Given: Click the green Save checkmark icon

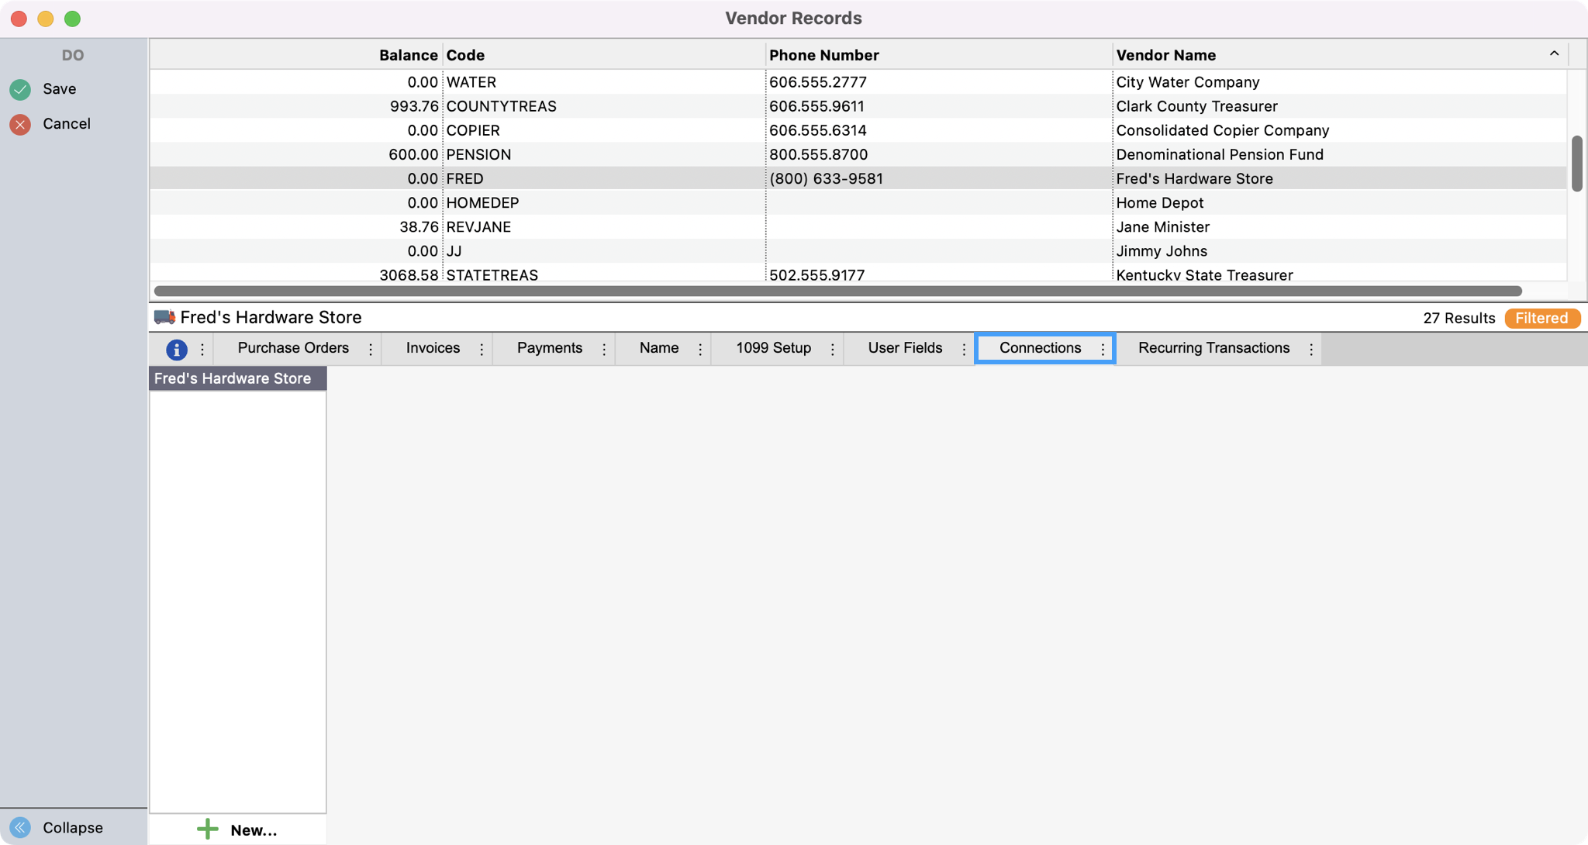Looking at the screenshot, I should pos(20,89).
